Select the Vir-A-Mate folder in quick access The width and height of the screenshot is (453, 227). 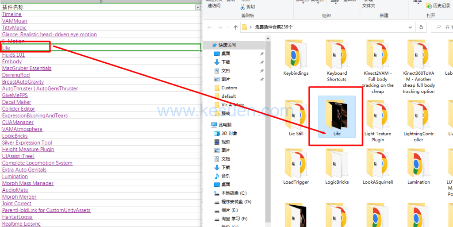click(231, 104)
